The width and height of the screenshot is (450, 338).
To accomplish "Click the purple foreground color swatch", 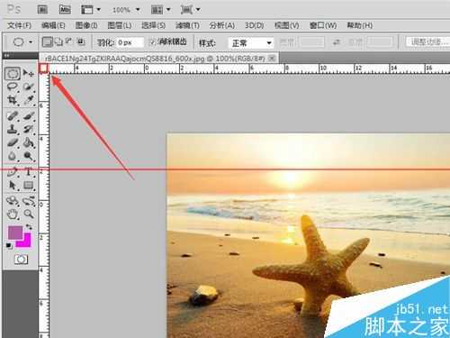I will click(x=15, y=233).
